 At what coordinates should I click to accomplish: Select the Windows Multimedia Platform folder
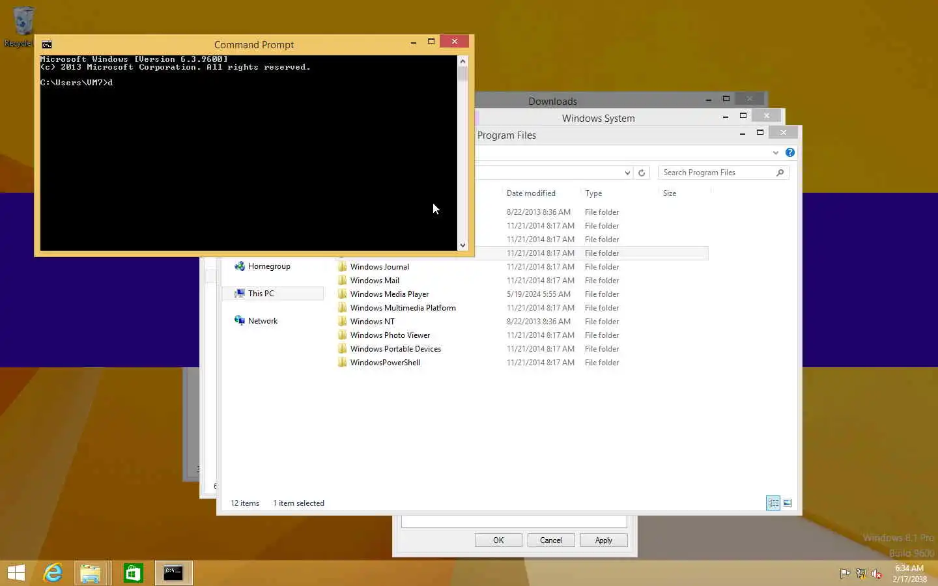pyautogui.click(x=403, y=308)
